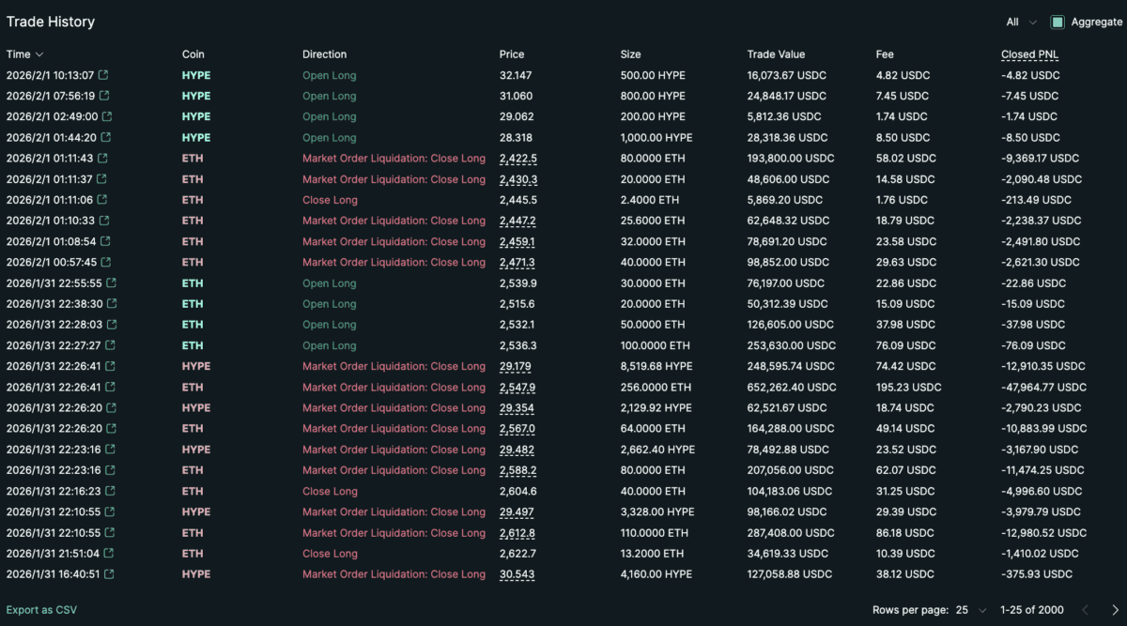
Task: Click the Trade History title
Action: click(51, 22)
